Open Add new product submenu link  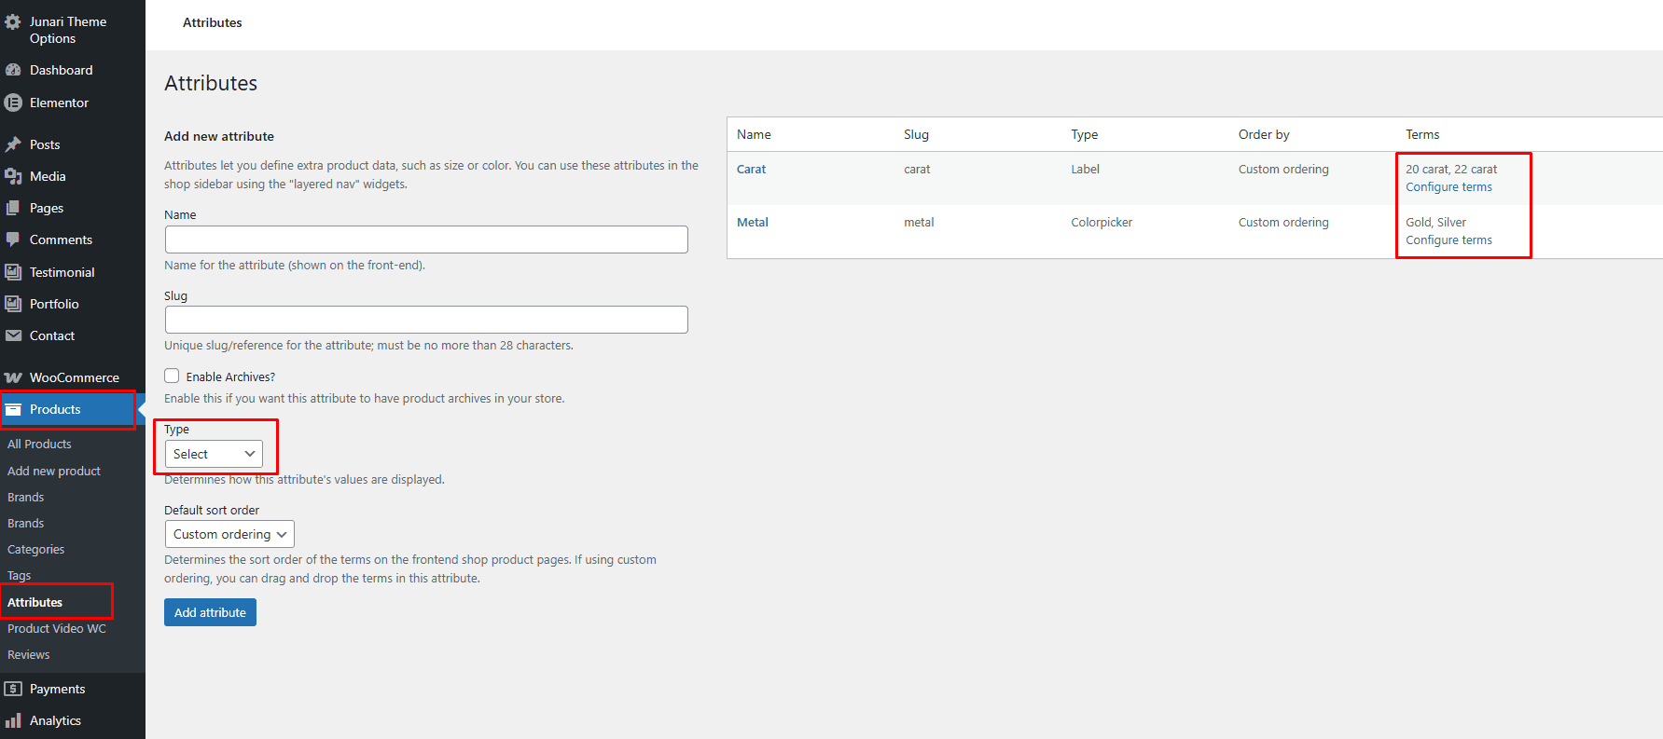point(54,471)
